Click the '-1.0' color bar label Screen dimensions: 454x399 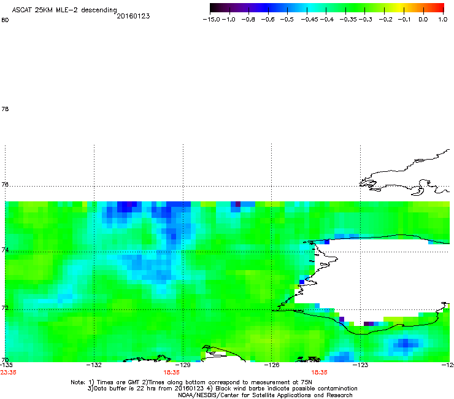click(x=229, y=20)
